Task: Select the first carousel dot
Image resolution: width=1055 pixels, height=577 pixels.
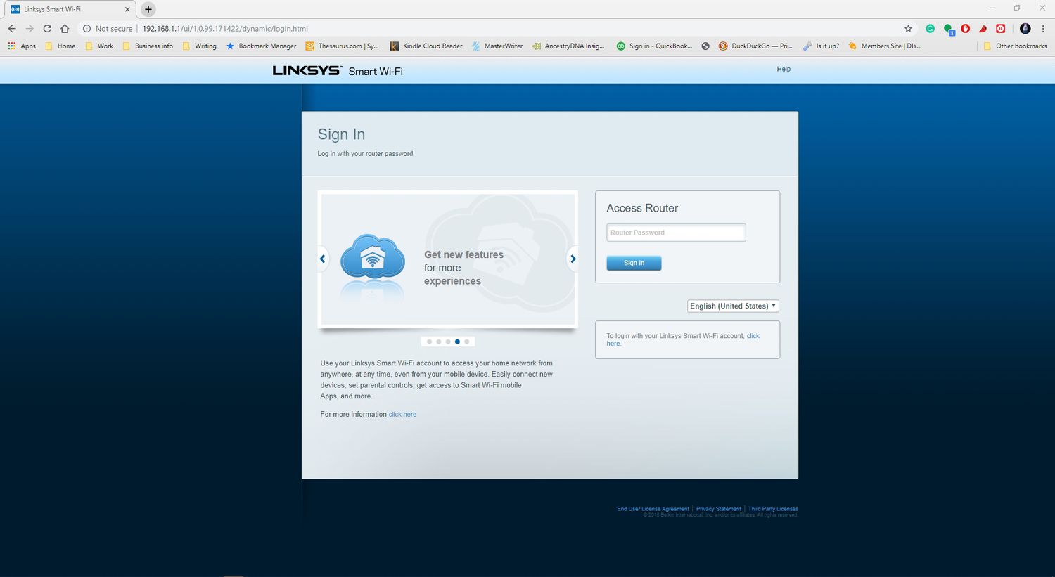Action: click(x=429, y=342)
